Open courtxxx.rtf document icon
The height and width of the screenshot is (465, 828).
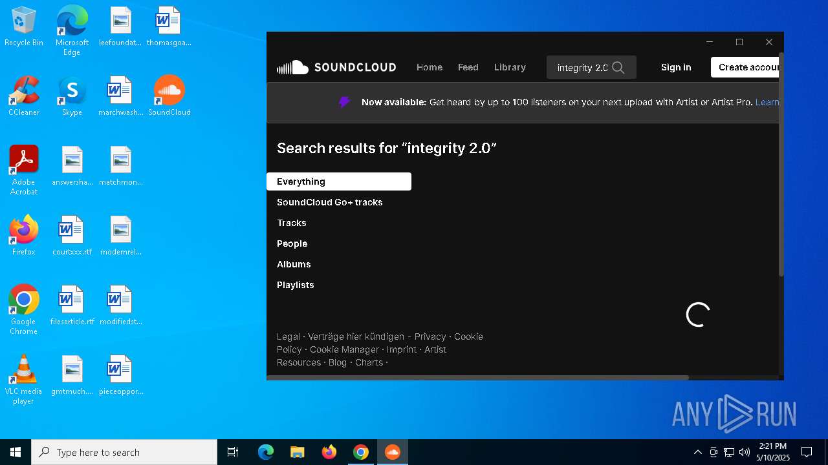point(72,236)
